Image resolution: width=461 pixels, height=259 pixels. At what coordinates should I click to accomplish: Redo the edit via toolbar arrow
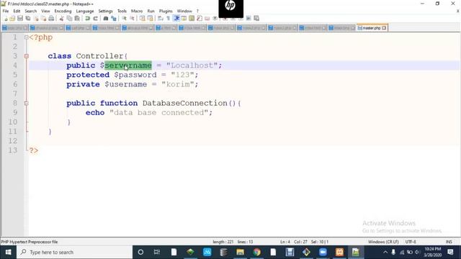(96, 19)
